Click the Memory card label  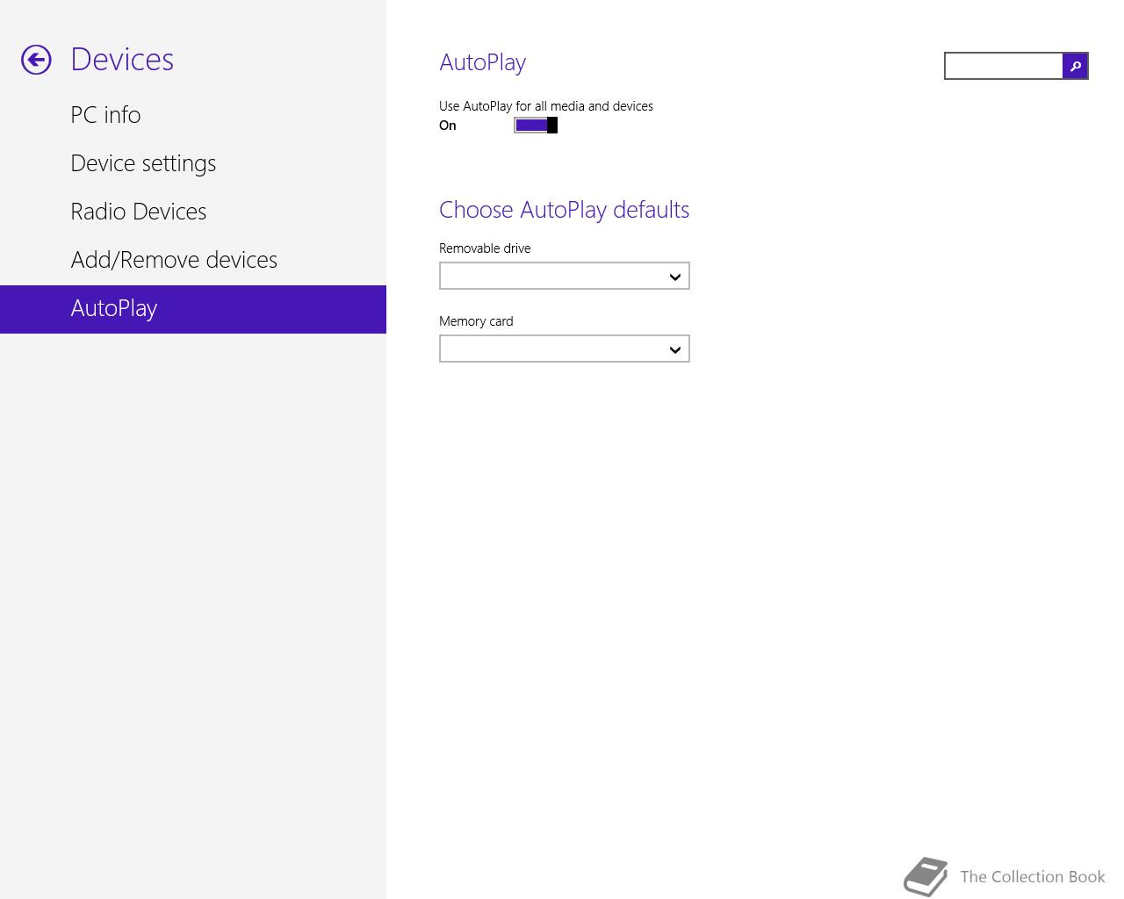tap(476, 321)
